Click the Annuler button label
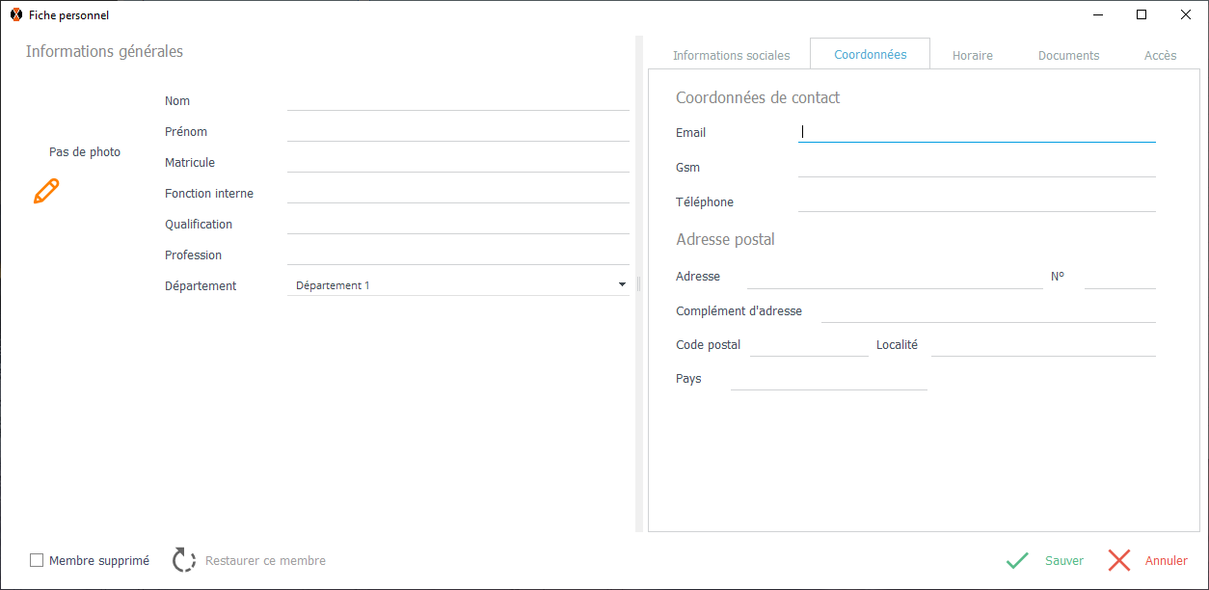The width and height of the screenshot is (1209, 590). 1166,560
